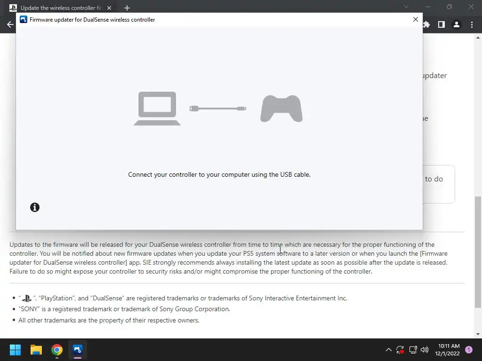Click the DualSense updater app icon in the title bar
482x361 pixels.
pos(24,20)
